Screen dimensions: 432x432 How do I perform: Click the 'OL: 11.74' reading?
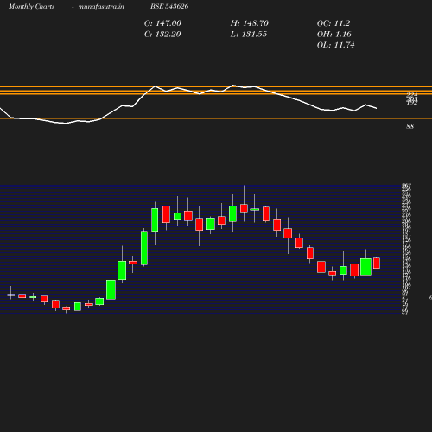pos(335,45)
